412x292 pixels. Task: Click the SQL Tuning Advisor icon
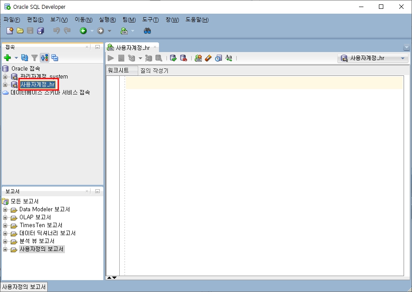159,58
